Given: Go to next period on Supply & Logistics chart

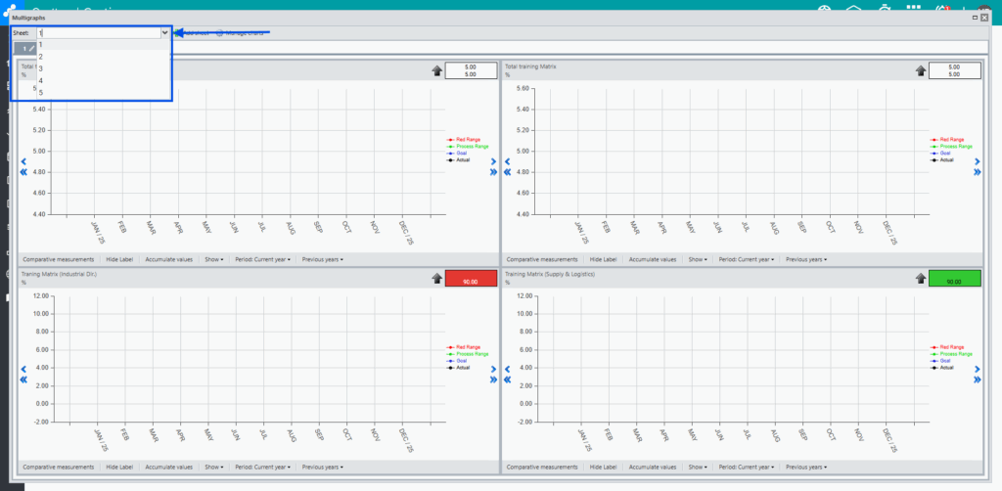Looking at the screenshot, I should [x=978, y=369].
